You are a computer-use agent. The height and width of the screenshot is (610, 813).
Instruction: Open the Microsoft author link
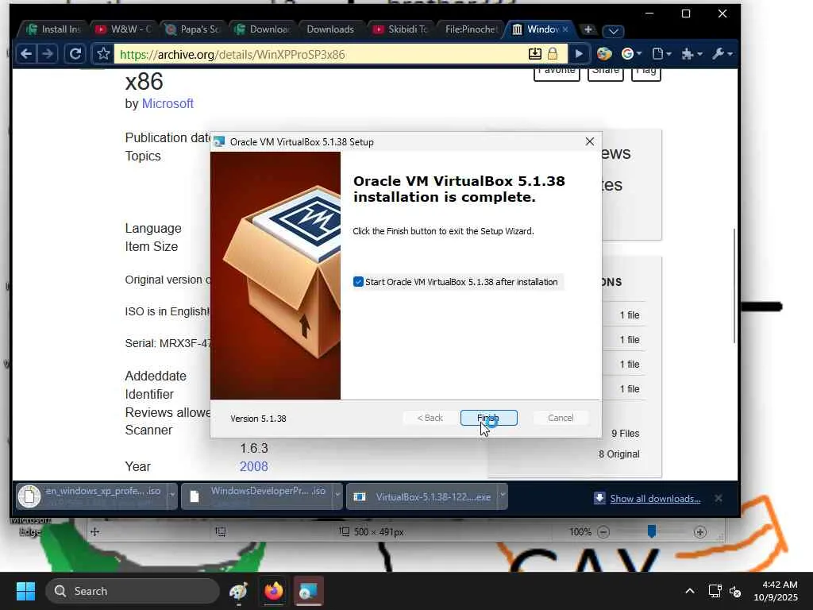(168, 104)
